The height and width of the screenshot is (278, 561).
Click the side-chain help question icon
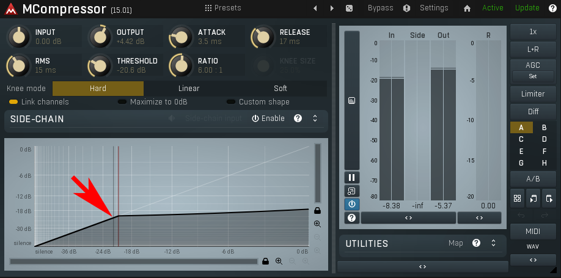298,119
